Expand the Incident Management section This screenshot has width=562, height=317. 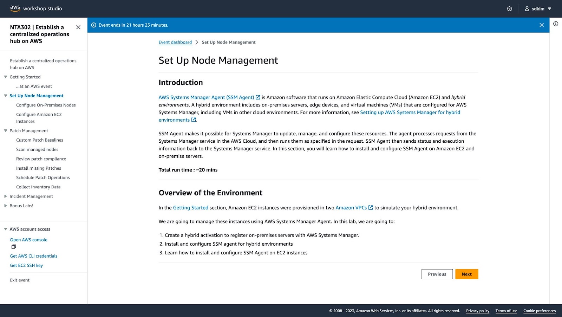pyautogui.click(x=5, y=196)
